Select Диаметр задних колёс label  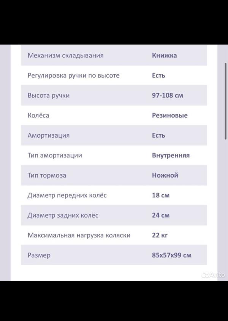point(63,215)
